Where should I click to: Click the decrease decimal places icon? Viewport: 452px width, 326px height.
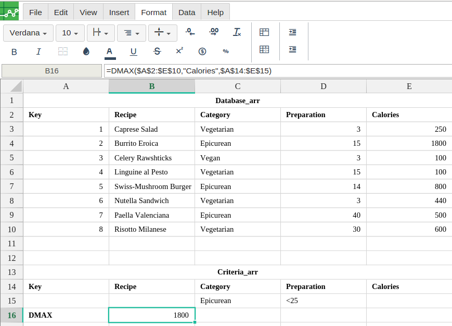click(190, 32)
